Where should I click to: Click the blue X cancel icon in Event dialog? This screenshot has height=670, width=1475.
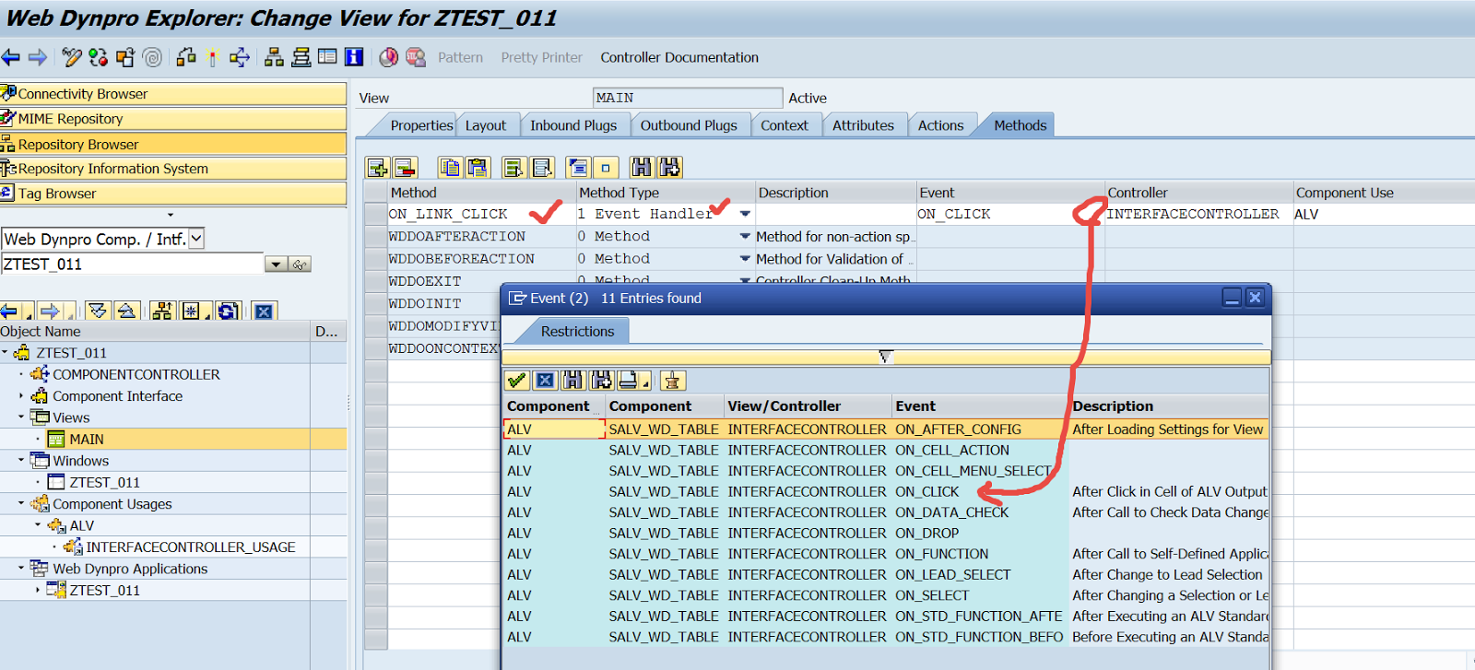[545, 381]
